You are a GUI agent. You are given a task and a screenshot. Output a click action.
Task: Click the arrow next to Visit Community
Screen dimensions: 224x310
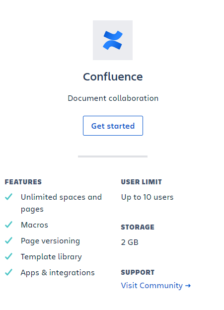point(188,286)
